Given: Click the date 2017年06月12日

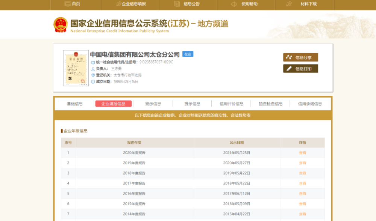Looking at the screenshot, I should tap(237, 194).
